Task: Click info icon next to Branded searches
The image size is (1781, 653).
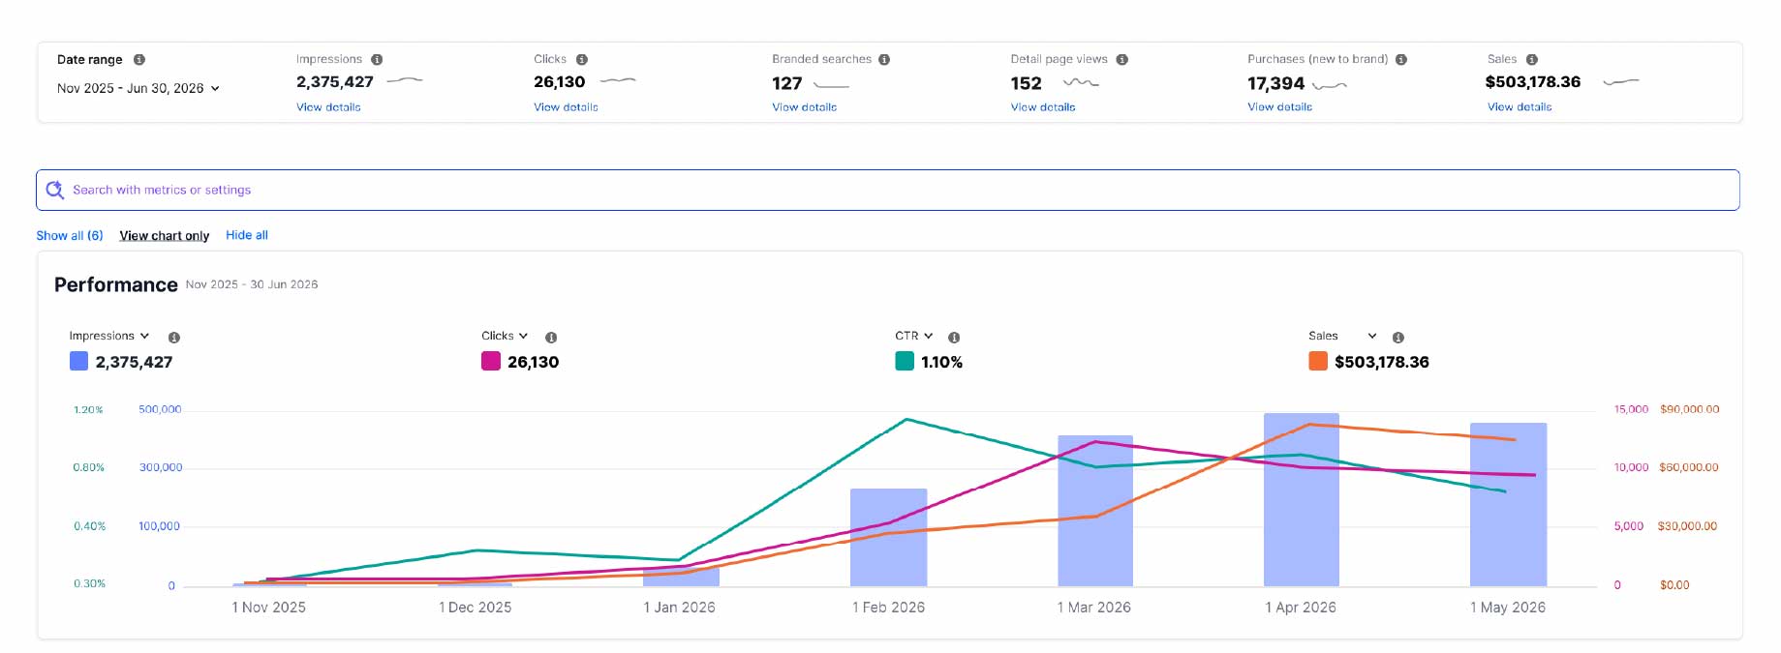Action: coord(884,60)
